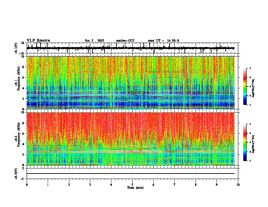The width and height of the screenshot is (268, 207).
Task: Click the "6" tick on the Time axis
Action: pos(154,185)
